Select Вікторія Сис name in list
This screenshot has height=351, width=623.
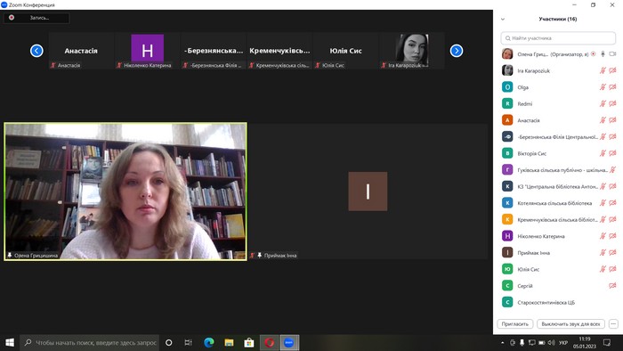pos(531,153)
